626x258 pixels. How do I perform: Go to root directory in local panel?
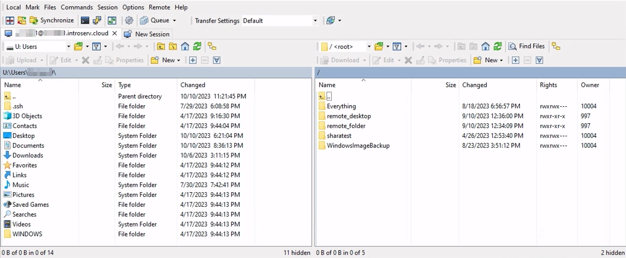pos(173,47)
